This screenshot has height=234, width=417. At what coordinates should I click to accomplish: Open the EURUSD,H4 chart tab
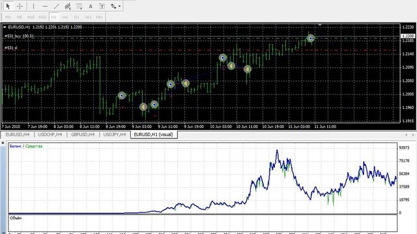point(18,135)
